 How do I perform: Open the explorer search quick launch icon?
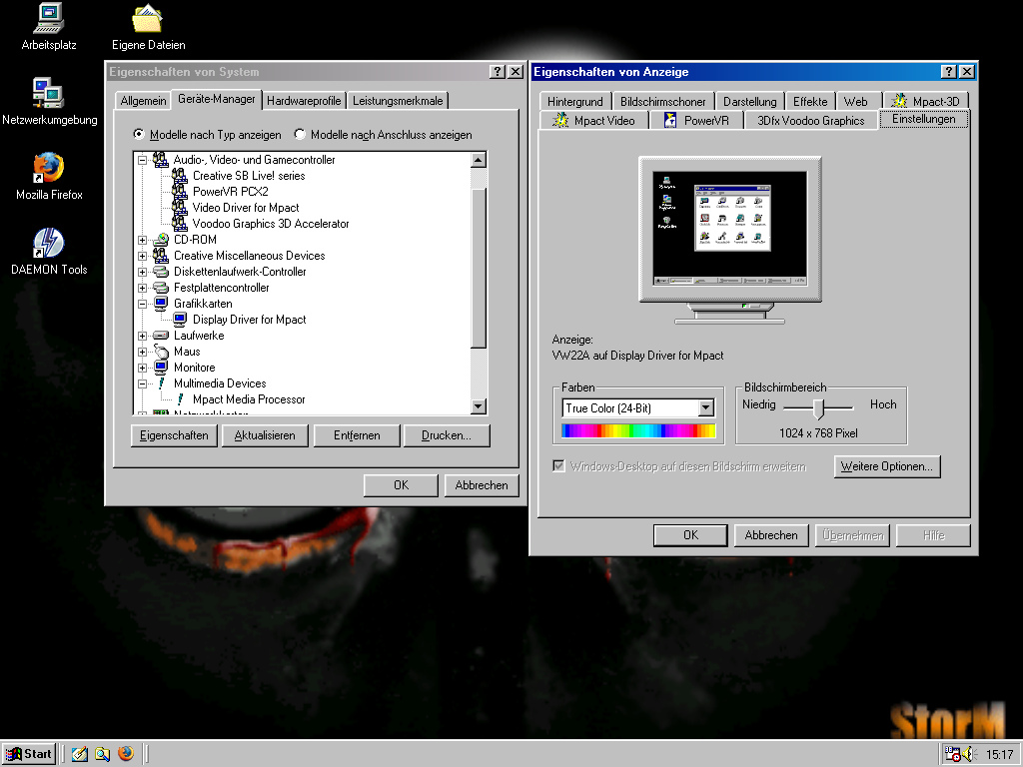(103, 753)
